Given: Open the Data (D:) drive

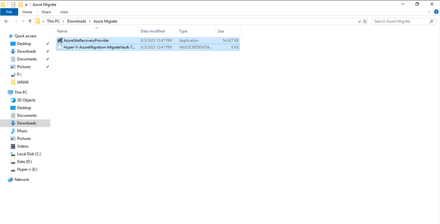Looking at the screenshot, I should pos(24,162).
